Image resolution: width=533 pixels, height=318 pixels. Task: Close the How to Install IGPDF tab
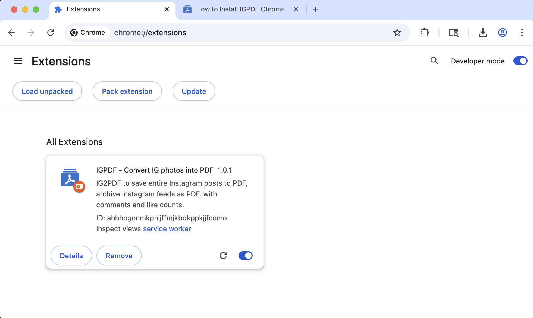pyautogui.click(x=296, y=9)
